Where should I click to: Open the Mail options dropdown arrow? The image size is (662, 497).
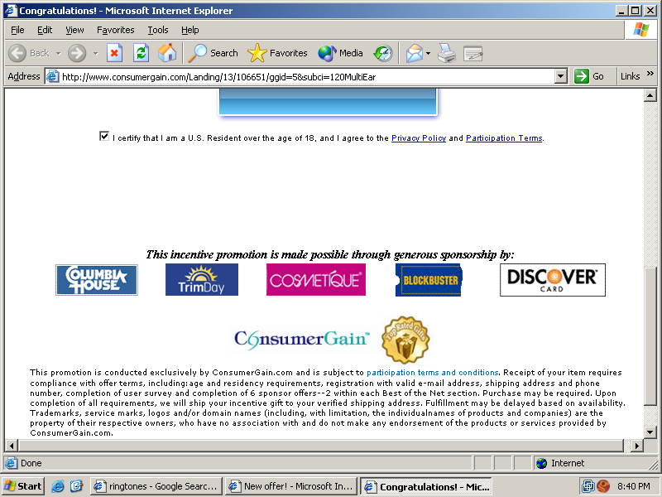click(x=428, y=53)
